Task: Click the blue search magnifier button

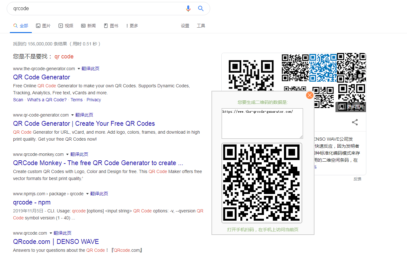Action: [x=201, y=9]
